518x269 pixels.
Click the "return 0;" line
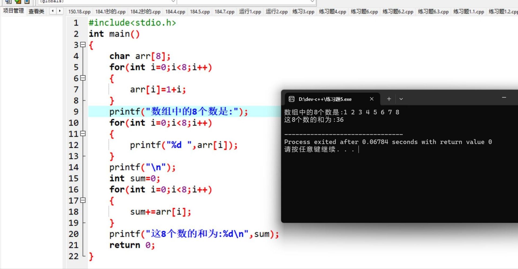point(132,245)
